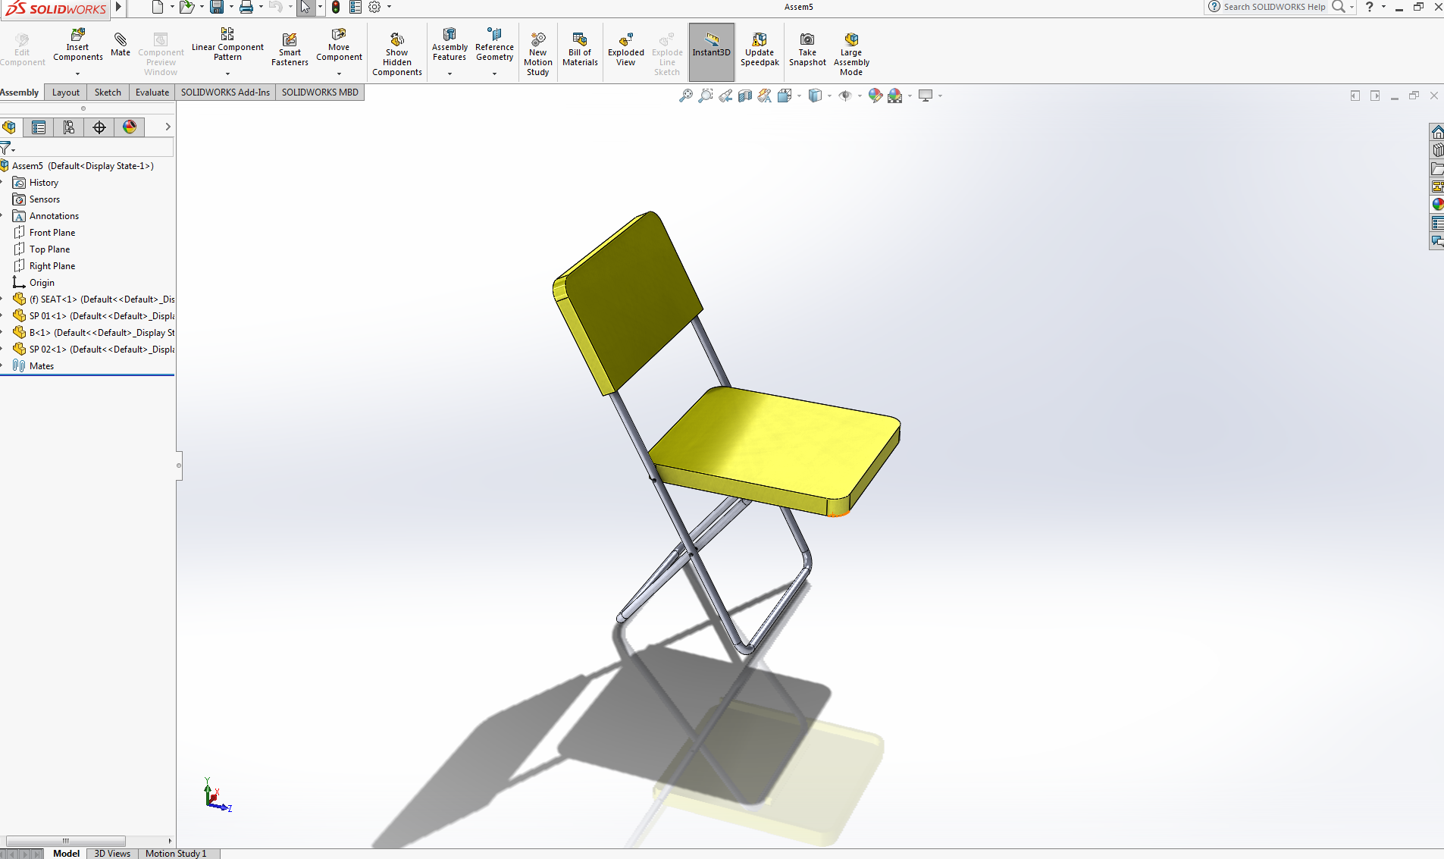Click the feature tree horizontal scrollbar
Image resolution: width=1444 pixels, height=859 pixels.
click(x=66, y=841)
